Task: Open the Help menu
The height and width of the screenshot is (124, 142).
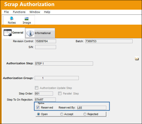Action: pos(47,12)
